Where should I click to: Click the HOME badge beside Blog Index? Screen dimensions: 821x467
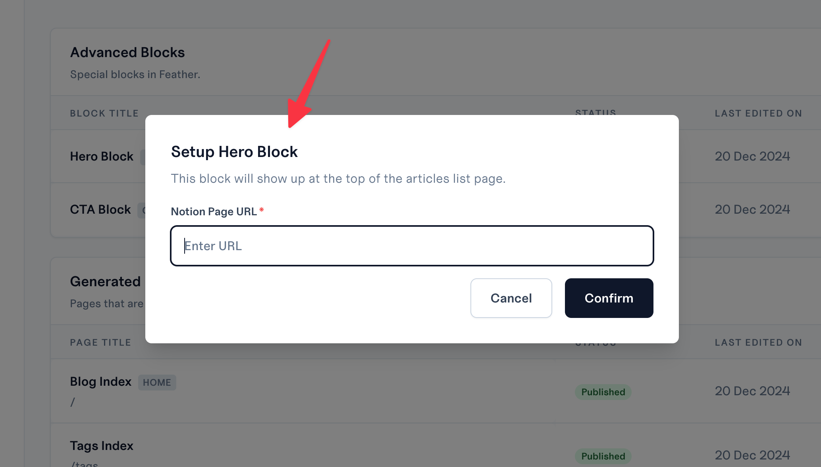(x=157, y=383)
